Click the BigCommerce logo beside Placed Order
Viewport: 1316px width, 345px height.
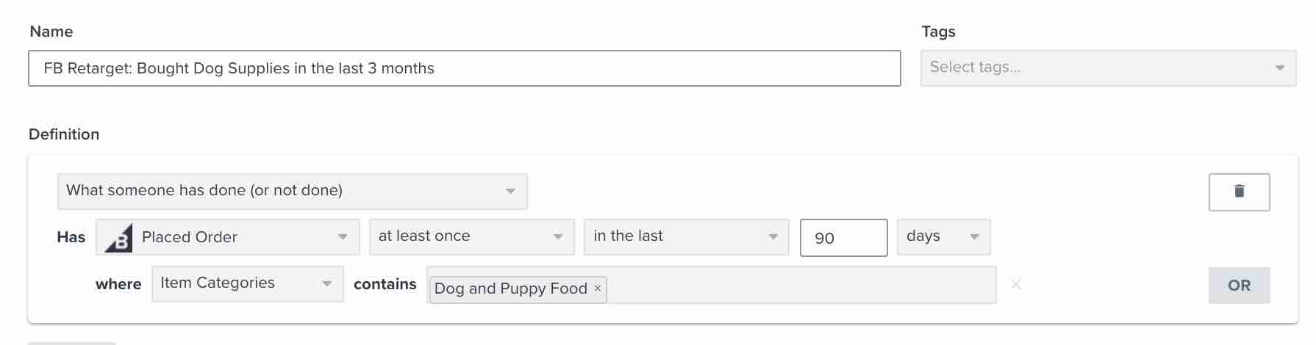tap(118, 238)
